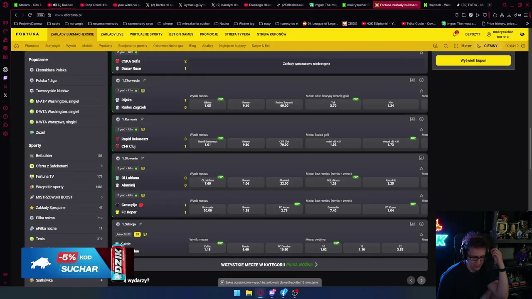Open WIRTUALNE SPORTY tab
This screenshot has height=299, width=532.
pos(146,34)
